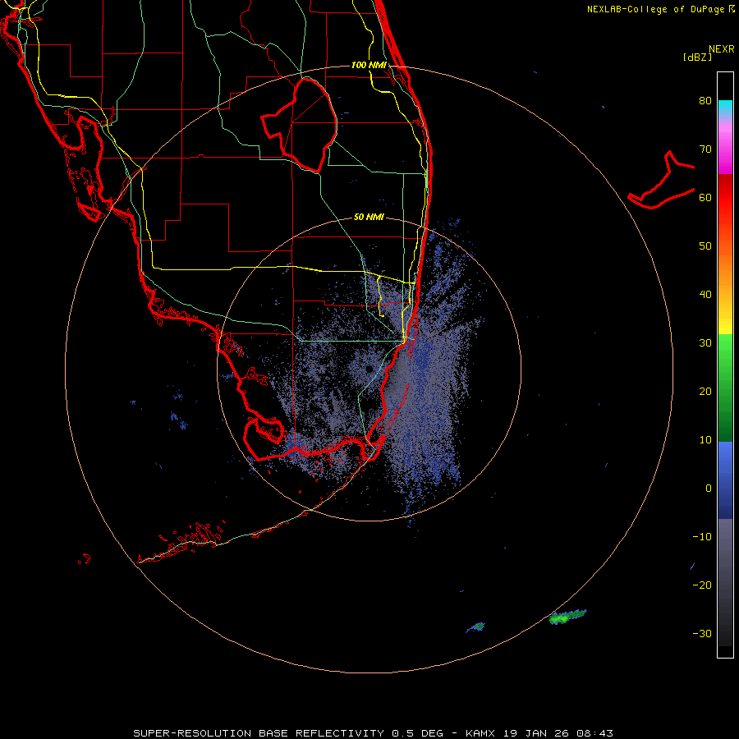The image size is (739, 739).
Task: Click the red island outline east of Florida
Action: click(661, 181)
